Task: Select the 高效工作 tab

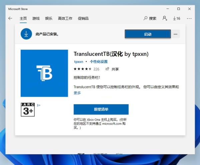Action: tap(65, 18)
